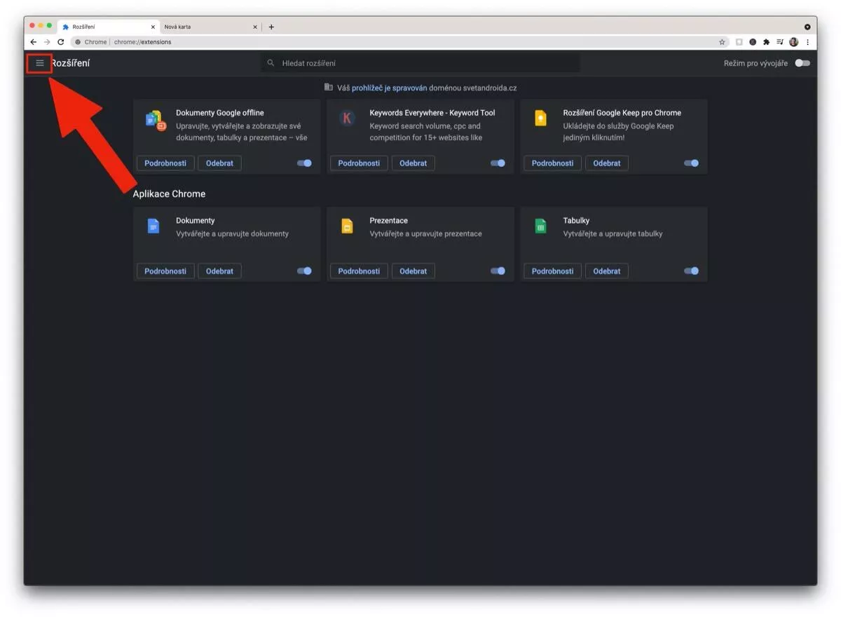Turn off the Prezentace app toggle
The width and height of the screenshot is (841, 617).
click(x=498, y=271)
